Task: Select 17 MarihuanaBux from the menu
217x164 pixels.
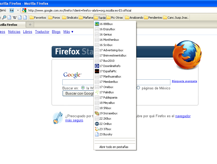Action: click(115, 76)
